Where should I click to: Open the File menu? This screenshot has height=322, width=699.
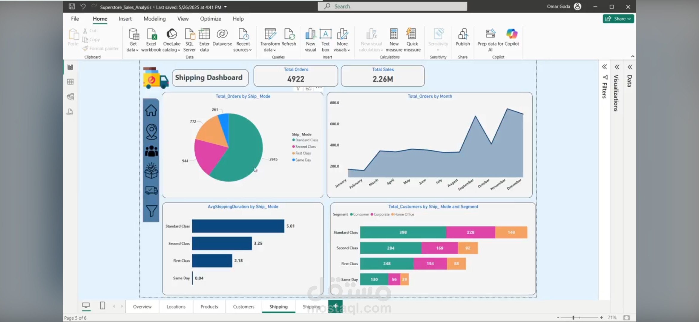pyautogui.click(x=75, y=18)
